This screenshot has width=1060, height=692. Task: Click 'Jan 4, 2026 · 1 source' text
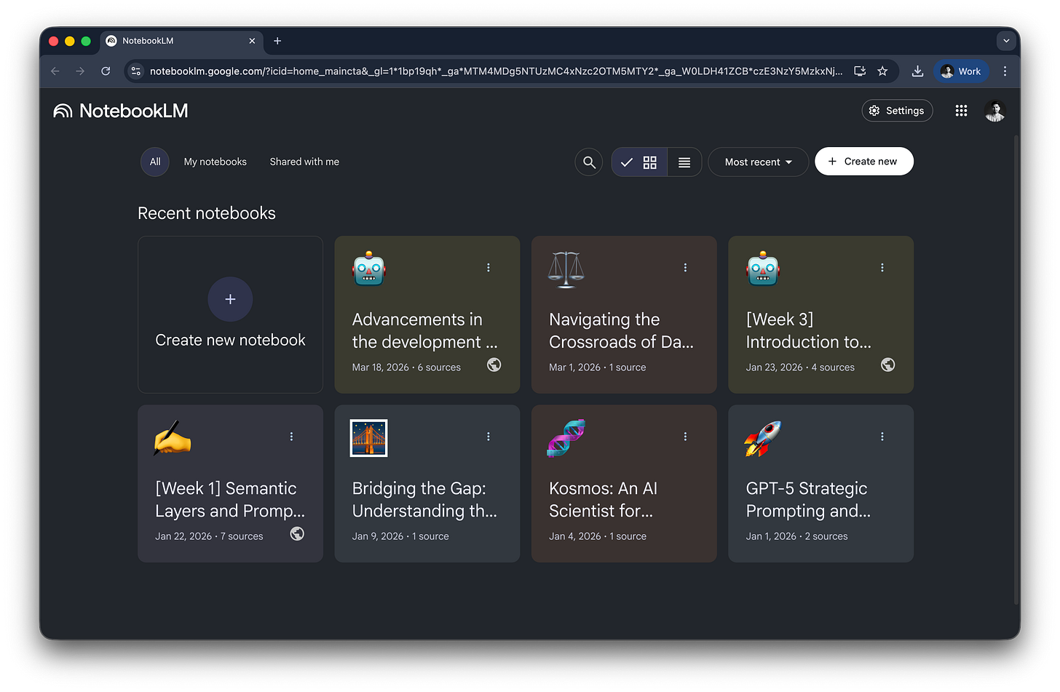(x=598, y=536)
